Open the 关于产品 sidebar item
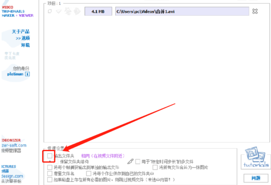 [x=21, y=32]
